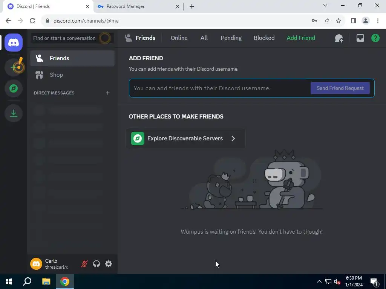Bookmark this tab with the star icon

click(x=339, y=21)
